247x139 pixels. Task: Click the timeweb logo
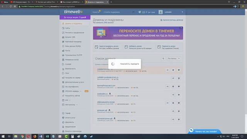click(73, 12)
